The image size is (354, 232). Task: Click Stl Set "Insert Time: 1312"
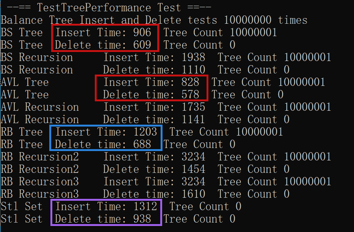pyautogui.click(x=106, y=206)
